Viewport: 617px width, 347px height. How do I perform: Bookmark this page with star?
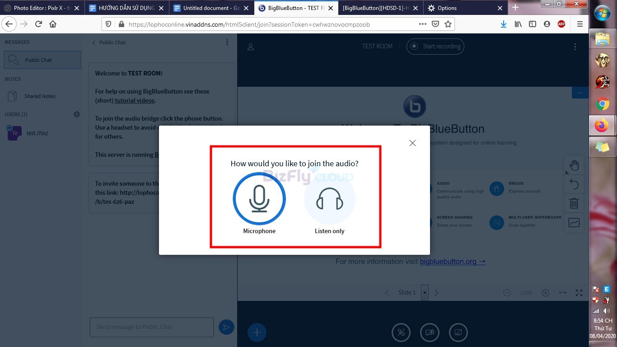(x=448, y=24)
